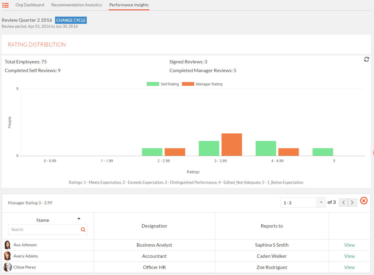
Task: Click Ava Johnson's profile photo
Action: (8, 245)
